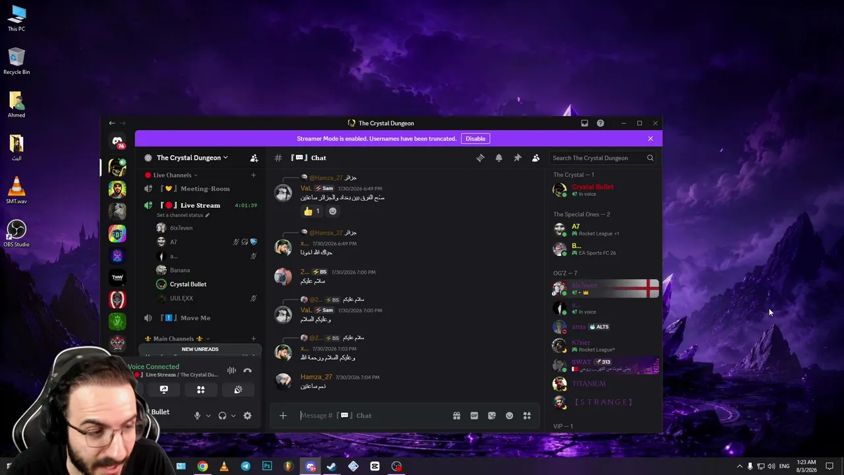This screenshot has width=844, height=475.
Task: Launch Google Chrome from the taskbar
Action: click(x=202, y=466)
